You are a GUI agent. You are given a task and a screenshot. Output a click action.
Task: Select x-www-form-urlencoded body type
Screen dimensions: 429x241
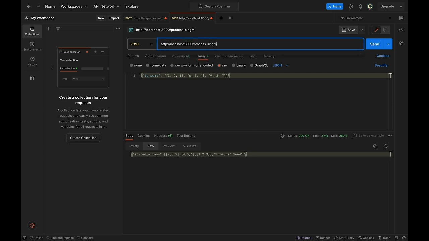tap(172, 65)
